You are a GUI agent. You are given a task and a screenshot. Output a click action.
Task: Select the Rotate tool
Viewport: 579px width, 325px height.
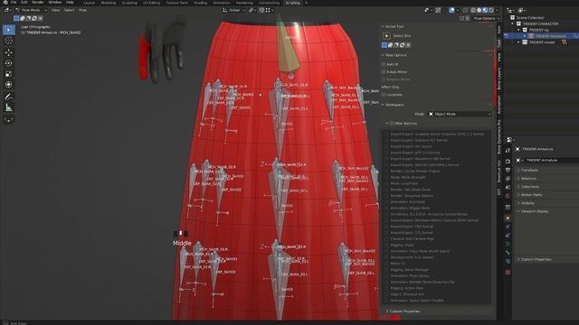tap(9, 63)
